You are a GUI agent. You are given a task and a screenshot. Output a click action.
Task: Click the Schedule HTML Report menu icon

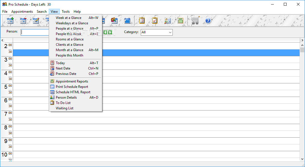[52, 92]
